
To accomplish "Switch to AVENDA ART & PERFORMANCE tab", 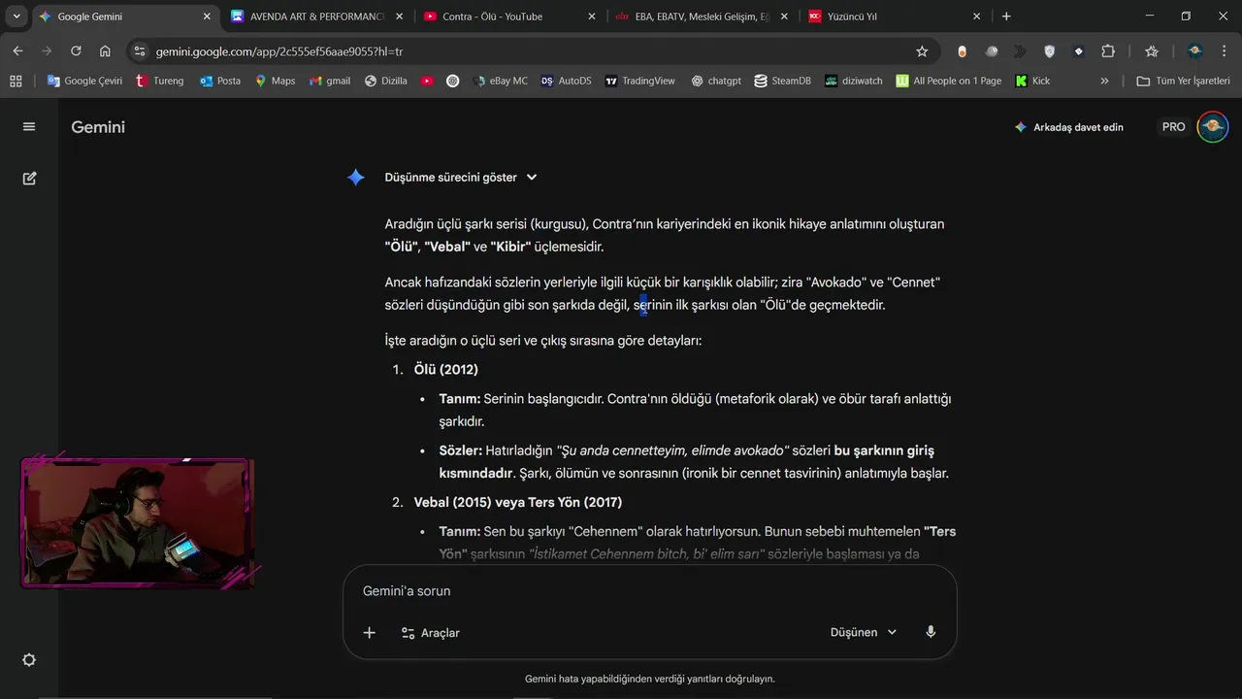I will tap(316, 17).
